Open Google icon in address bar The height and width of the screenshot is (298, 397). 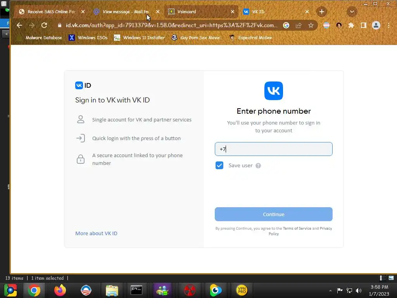(286, 25)
